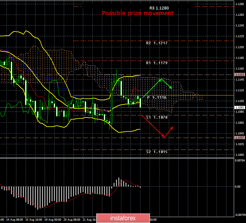The height and width of the screenshot is (223, 246).
Task: Click the 1.1085 price axis value
Action: point(240,112)
